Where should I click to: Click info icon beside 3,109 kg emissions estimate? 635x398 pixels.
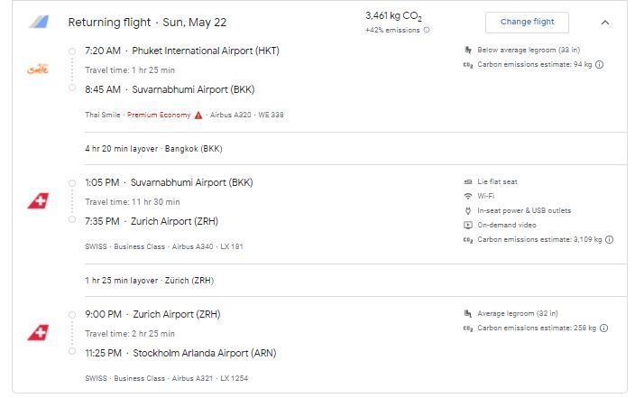[x=609, y=239]
